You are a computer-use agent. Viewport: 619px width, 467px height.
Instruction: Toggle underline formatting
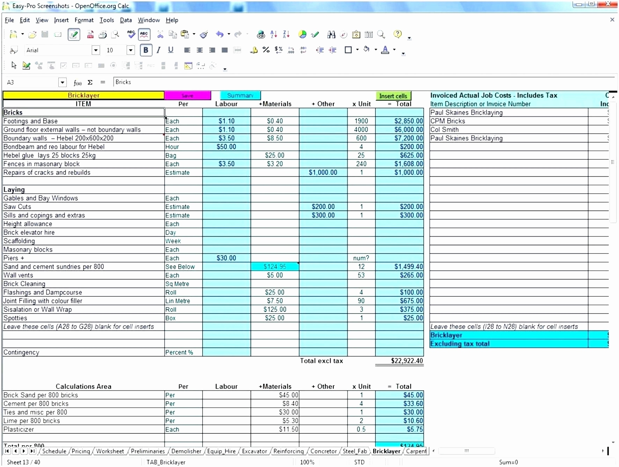click(171, 50)
